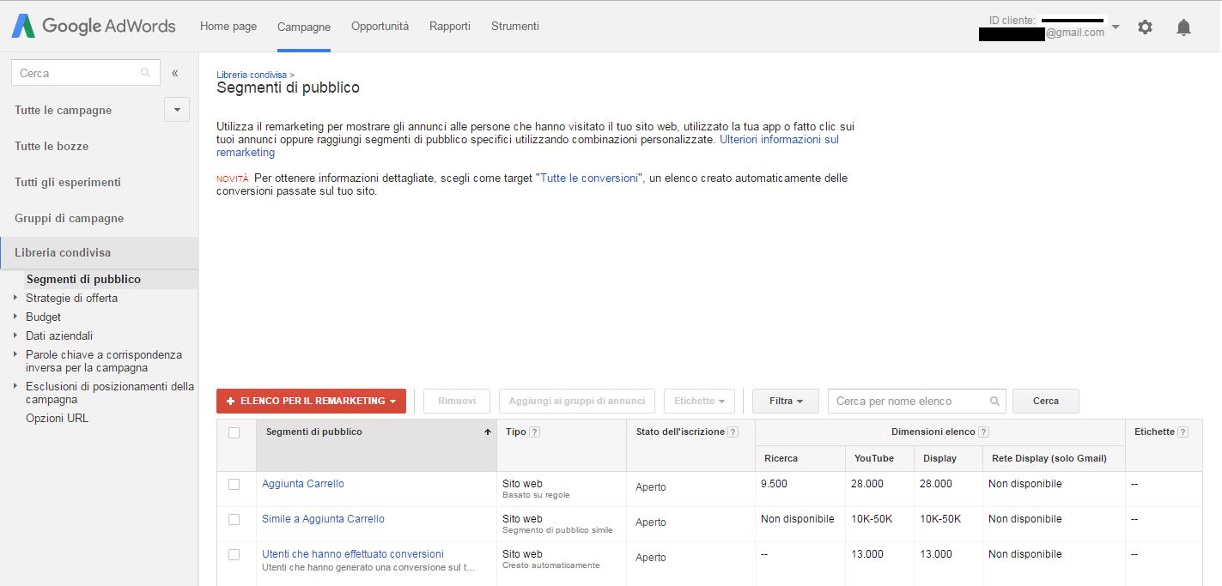This screenshot has height=586, width=1222.
Task: Check the Simile a Aggiunta Carrello checkbox
Action: [234, 519]
